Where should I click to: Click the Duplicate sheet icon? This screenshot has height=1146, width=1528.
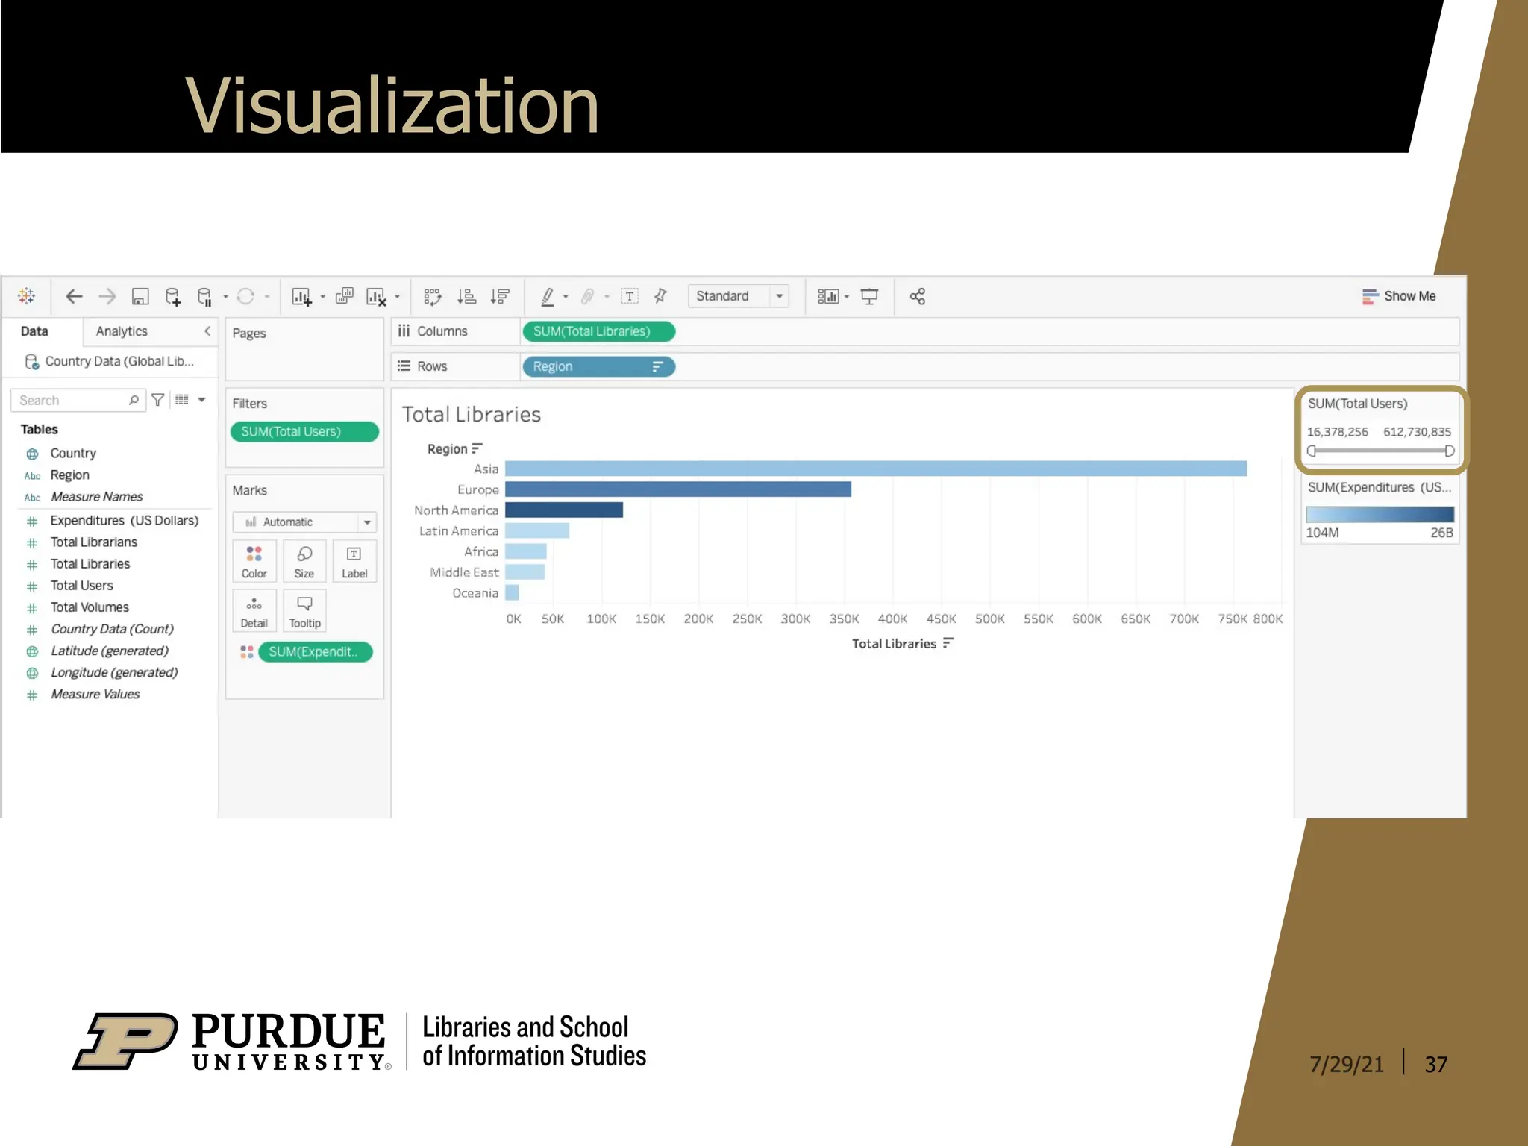point(344,296)
